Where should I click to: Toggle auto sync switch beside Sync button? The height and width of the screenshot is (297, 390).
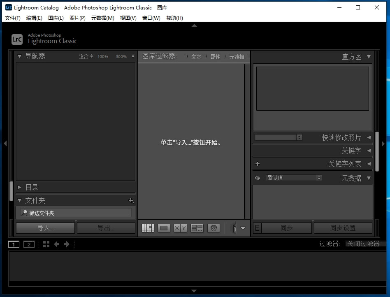coord(257,228)
